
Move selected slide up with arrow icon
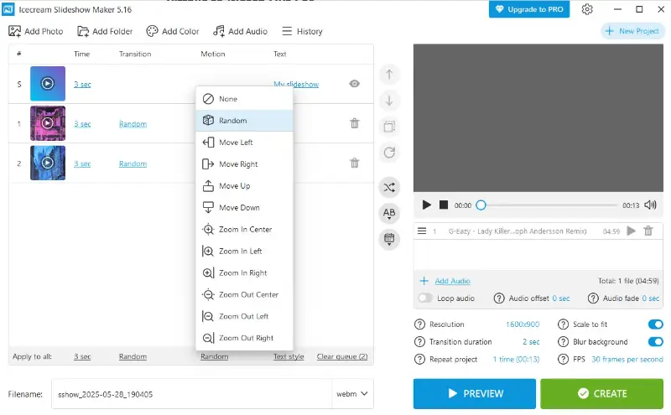(x=389, y=74)
